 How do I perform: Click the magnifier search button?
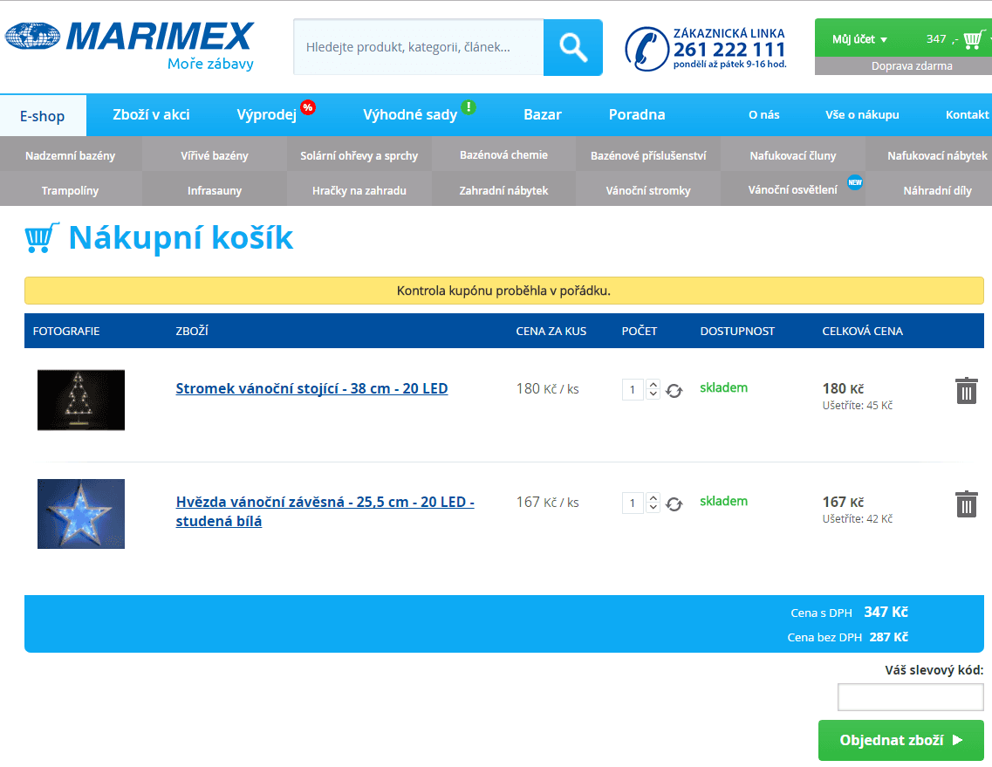[572, 47]
